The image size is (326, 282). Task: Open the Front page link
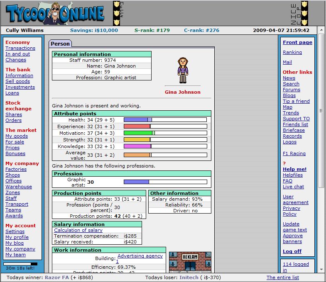pos(297,42)
